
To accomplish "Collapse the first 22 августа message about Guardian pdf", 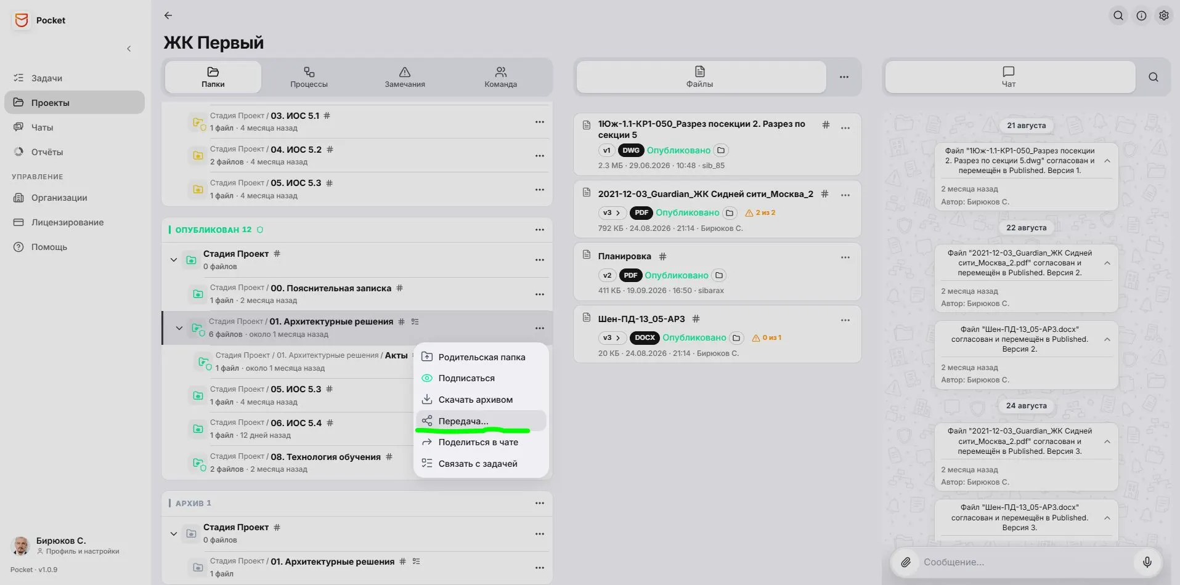I will (x=1107, y=263).
